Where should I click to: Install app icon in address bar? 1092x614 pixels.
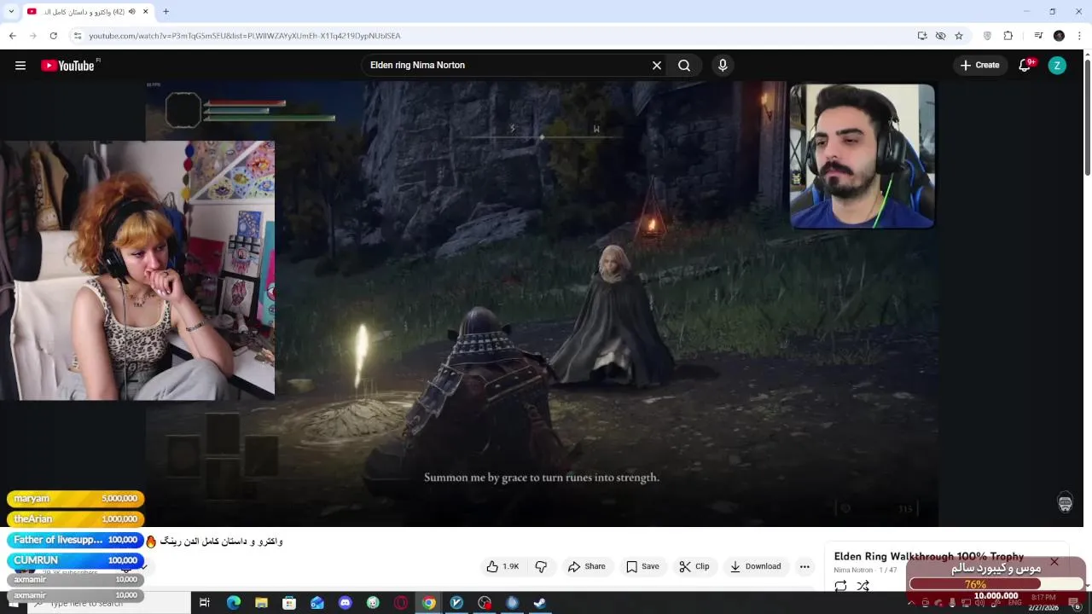click(922, 36)
